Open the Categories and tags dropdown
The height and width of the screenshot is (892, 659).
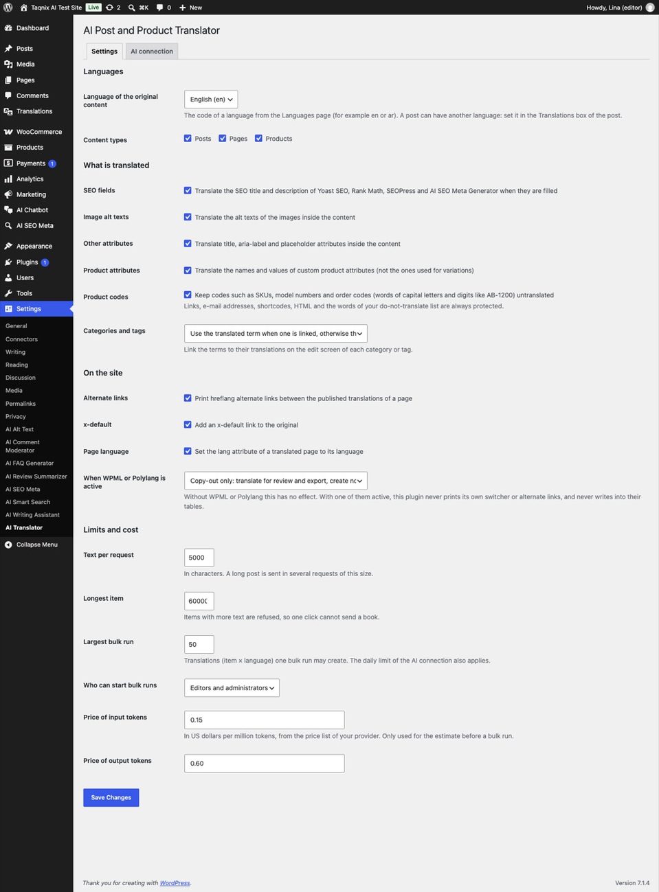click(276, 334)
